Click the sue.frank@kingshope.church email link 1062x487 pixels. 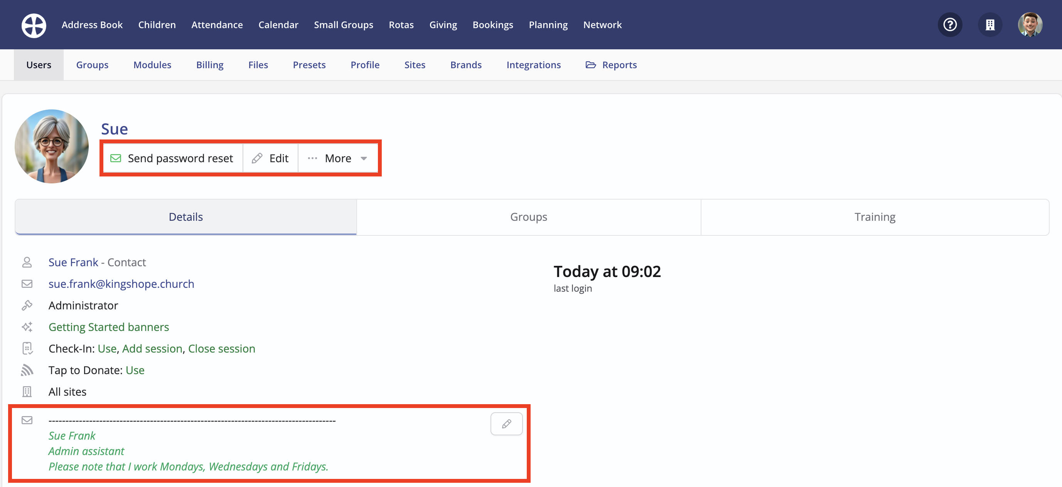pos(121,284)
